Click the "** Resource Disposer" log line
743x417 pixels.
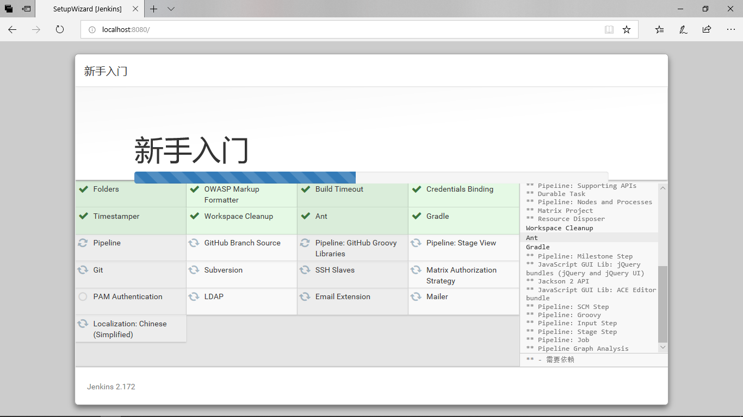click(x=566, y=219)
